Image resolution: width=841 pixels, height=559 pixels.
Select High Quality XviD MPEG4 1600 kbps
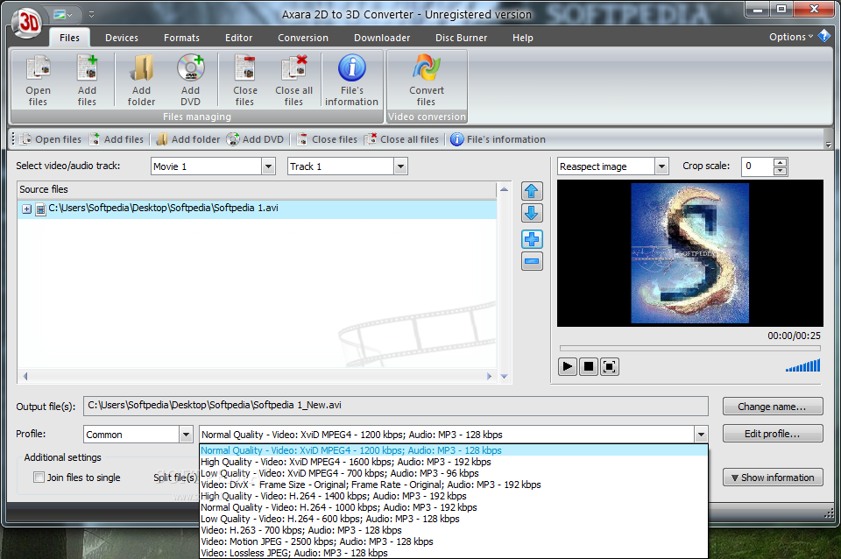click(453, 462)
